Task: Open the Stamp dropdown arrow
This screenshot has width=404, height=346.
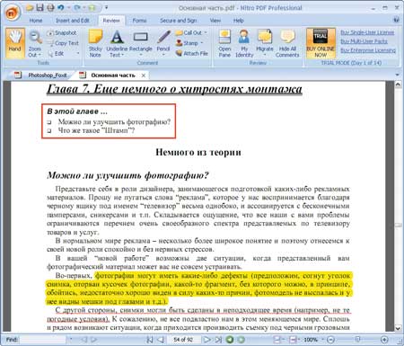Action: coord(201,43)
